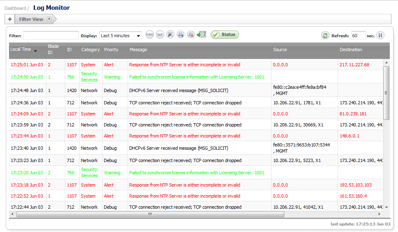The image size is (398, 232).
Task: Click the lines icon with blue arrow
Action: coord(181,35)
